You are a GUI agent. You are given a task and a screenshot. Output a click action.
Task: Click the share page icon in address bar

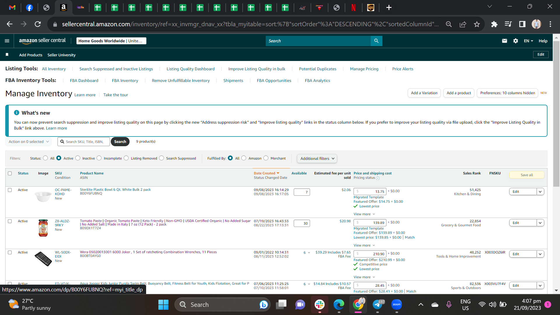point(463,24)
